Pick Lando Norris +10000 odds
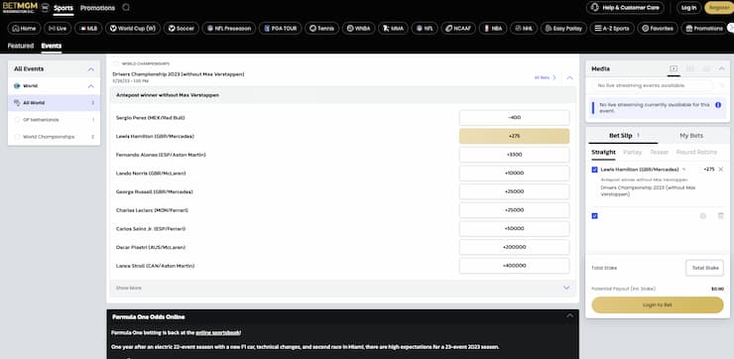The width and height of the screenshot is (734, 359). [x=514, y=174]
